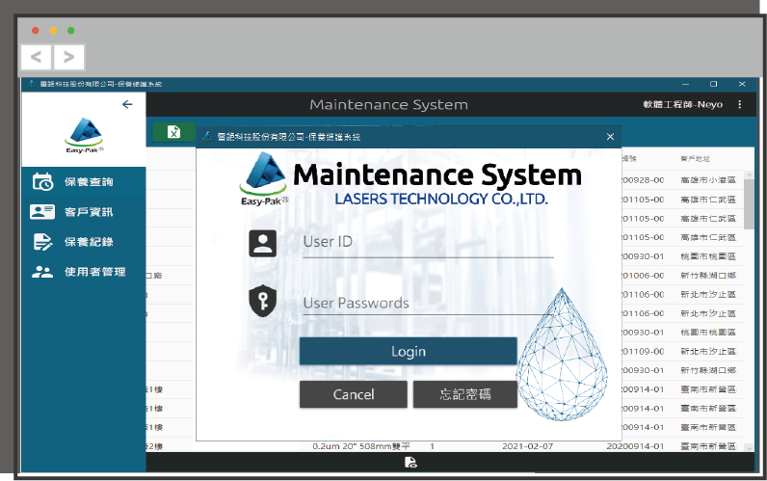Viewport: 767px width, 481px height.
Task: Click the document-pen icon beside 保養紀錄
Action: click(42, 242)
